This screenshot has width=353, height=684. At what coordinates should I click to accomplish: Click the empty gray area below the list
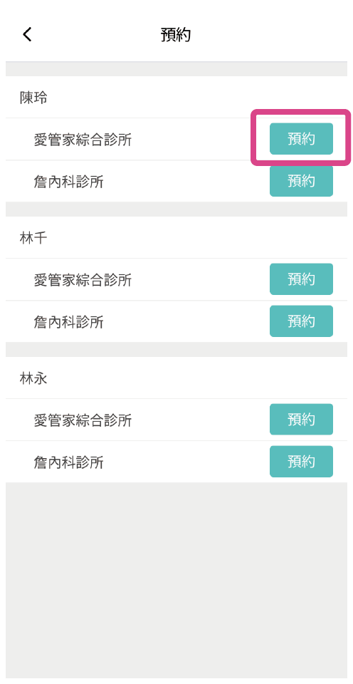click(176, 580)
